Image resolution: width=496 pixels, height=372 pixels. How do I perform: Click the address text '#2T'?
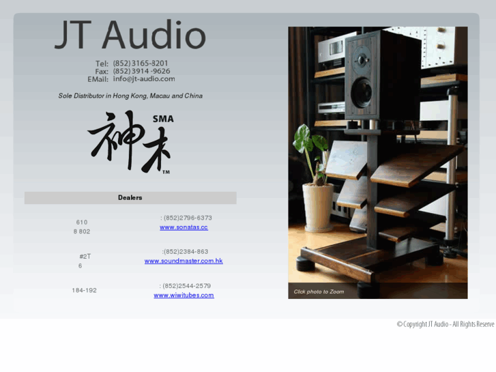click(x=85, y=257)
